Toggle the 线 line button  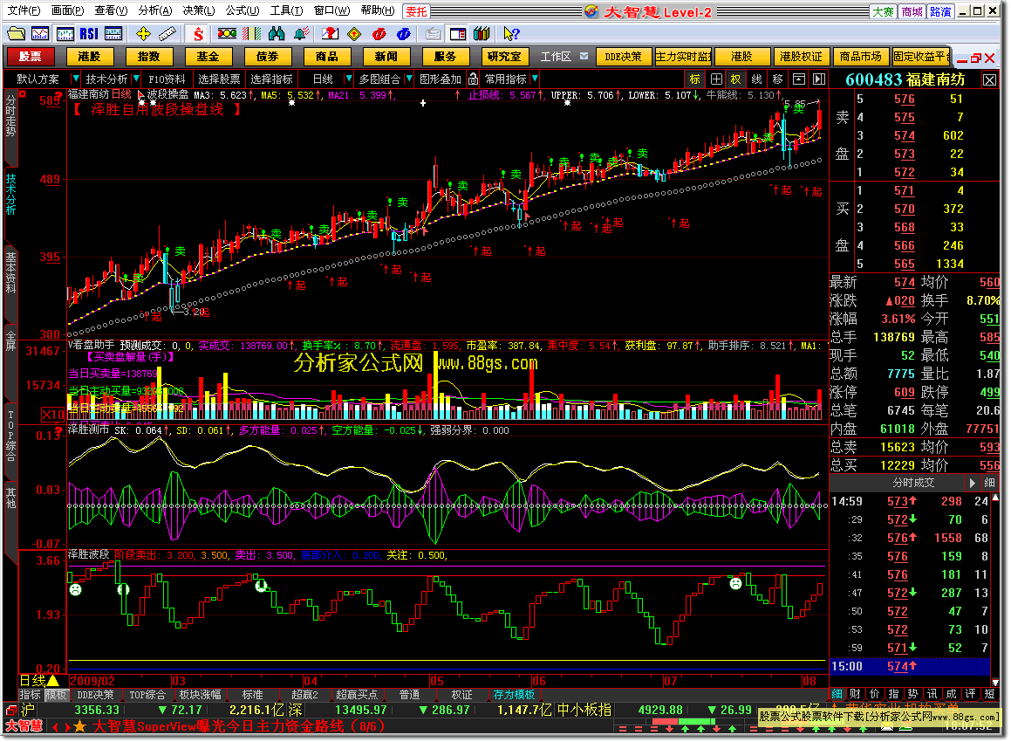tap(757, 79)
